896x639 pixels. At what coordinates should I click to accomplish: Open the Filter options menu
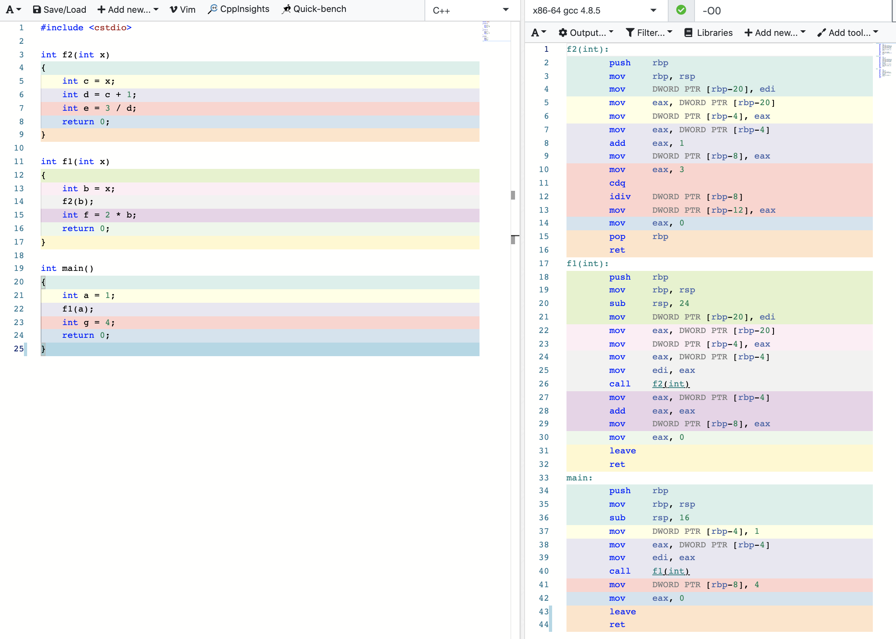pyautogui.click(x=649, y=33)
